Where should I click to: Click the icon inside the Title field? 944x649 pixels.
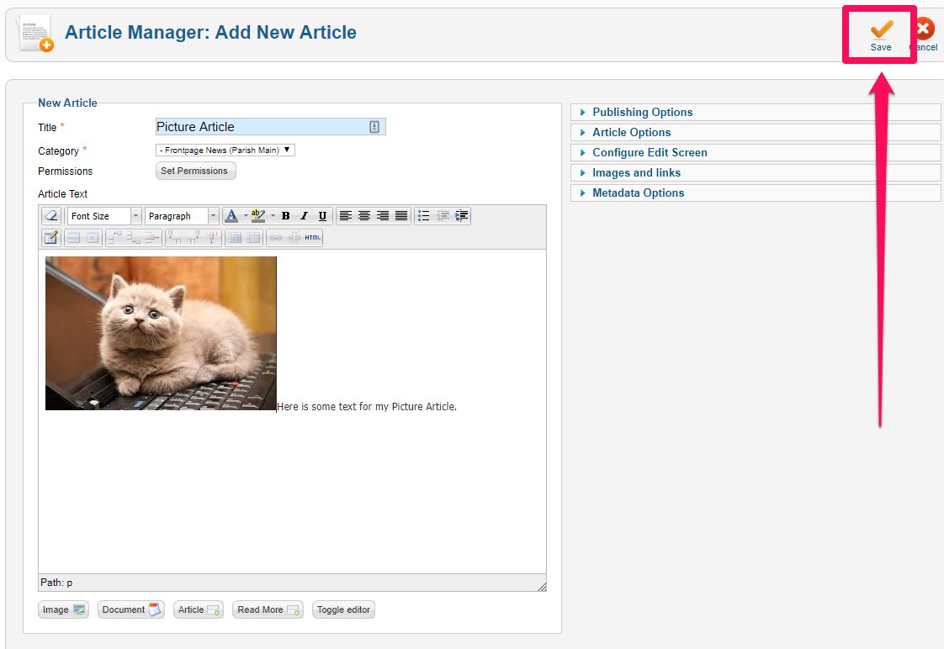(374, 126)
